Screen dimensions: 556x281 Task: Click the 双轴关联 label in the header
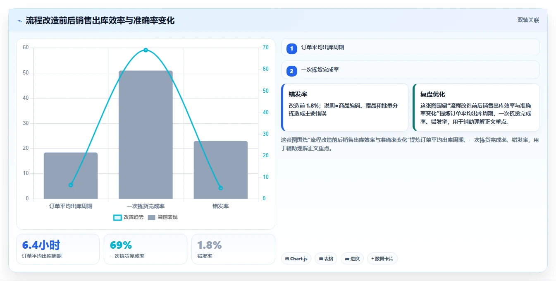tap(528, 20)
